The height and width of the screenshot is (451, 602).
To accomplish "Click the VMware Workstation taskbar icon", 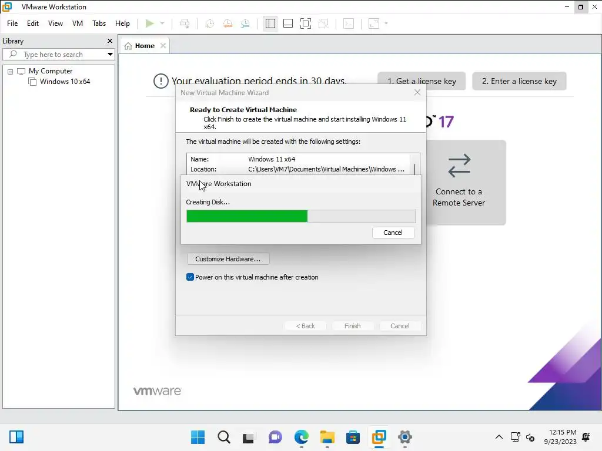I will pos(379,437).
